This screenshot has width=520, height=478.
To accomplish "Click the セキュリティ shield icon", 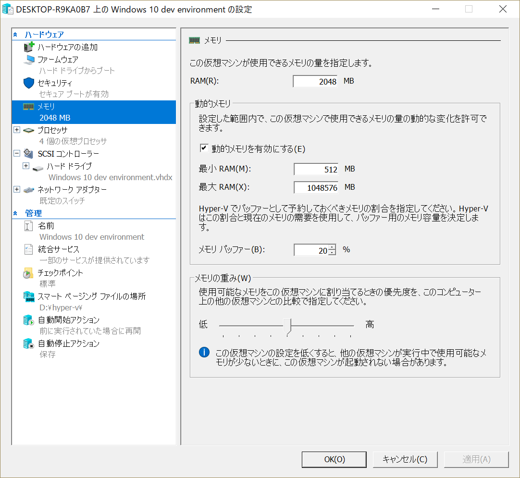I will point(28,82).
